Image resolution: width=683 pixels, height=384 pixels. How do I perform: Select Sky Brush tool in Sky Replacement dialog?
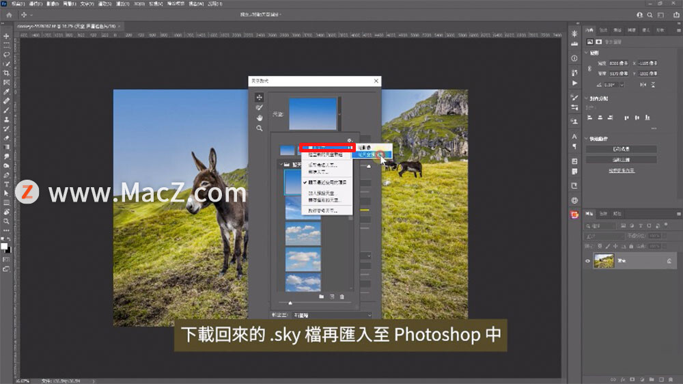259,108
